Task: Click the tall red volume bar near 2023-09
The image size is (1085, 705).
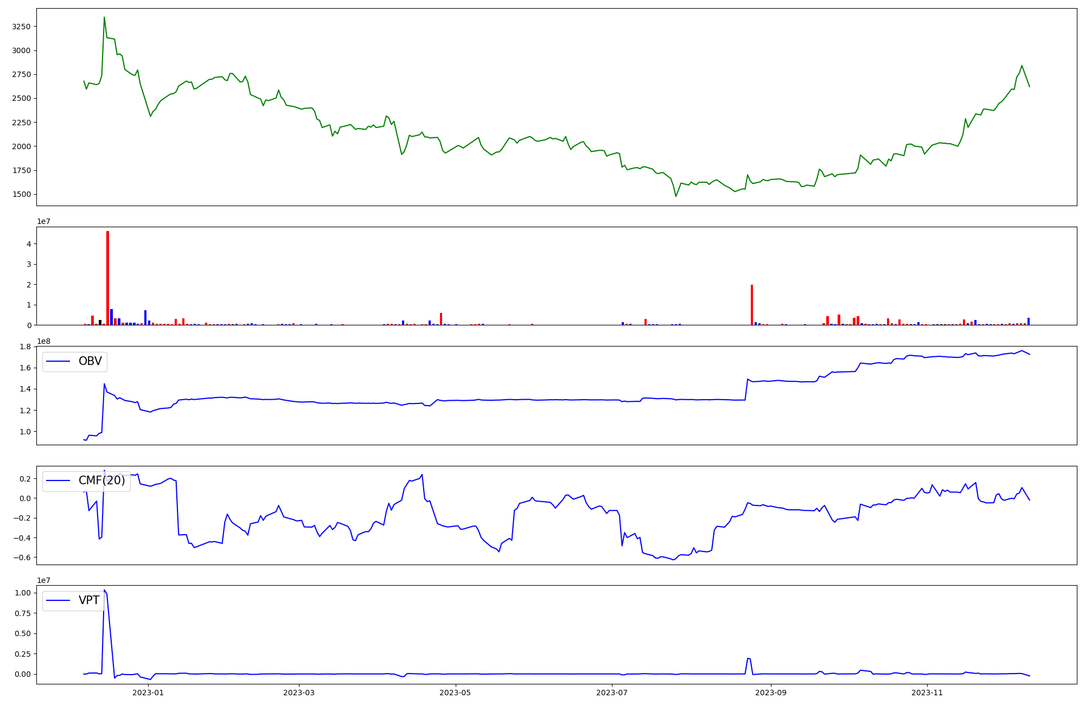Action: [751, 304]
